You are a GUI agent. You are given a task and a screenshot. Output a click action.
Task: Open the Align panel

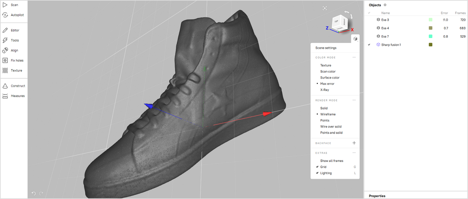coord(14,51)
